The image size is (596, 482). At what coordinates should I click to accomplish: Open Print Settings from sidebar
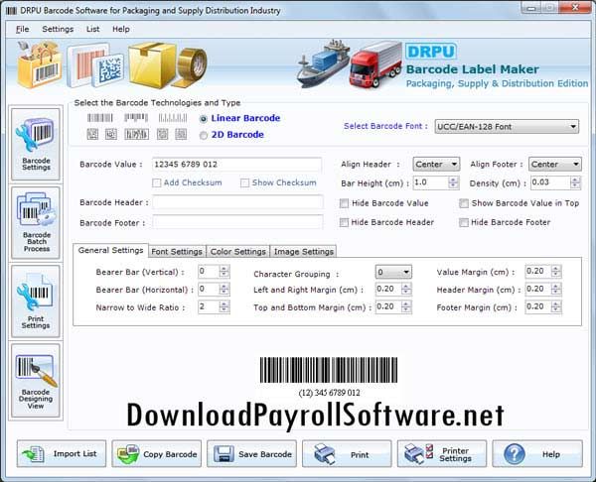36,301
